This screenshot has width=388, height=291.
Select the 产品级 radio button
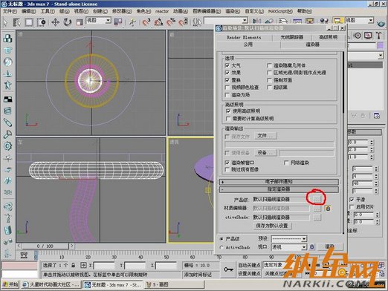click(222, 239)
